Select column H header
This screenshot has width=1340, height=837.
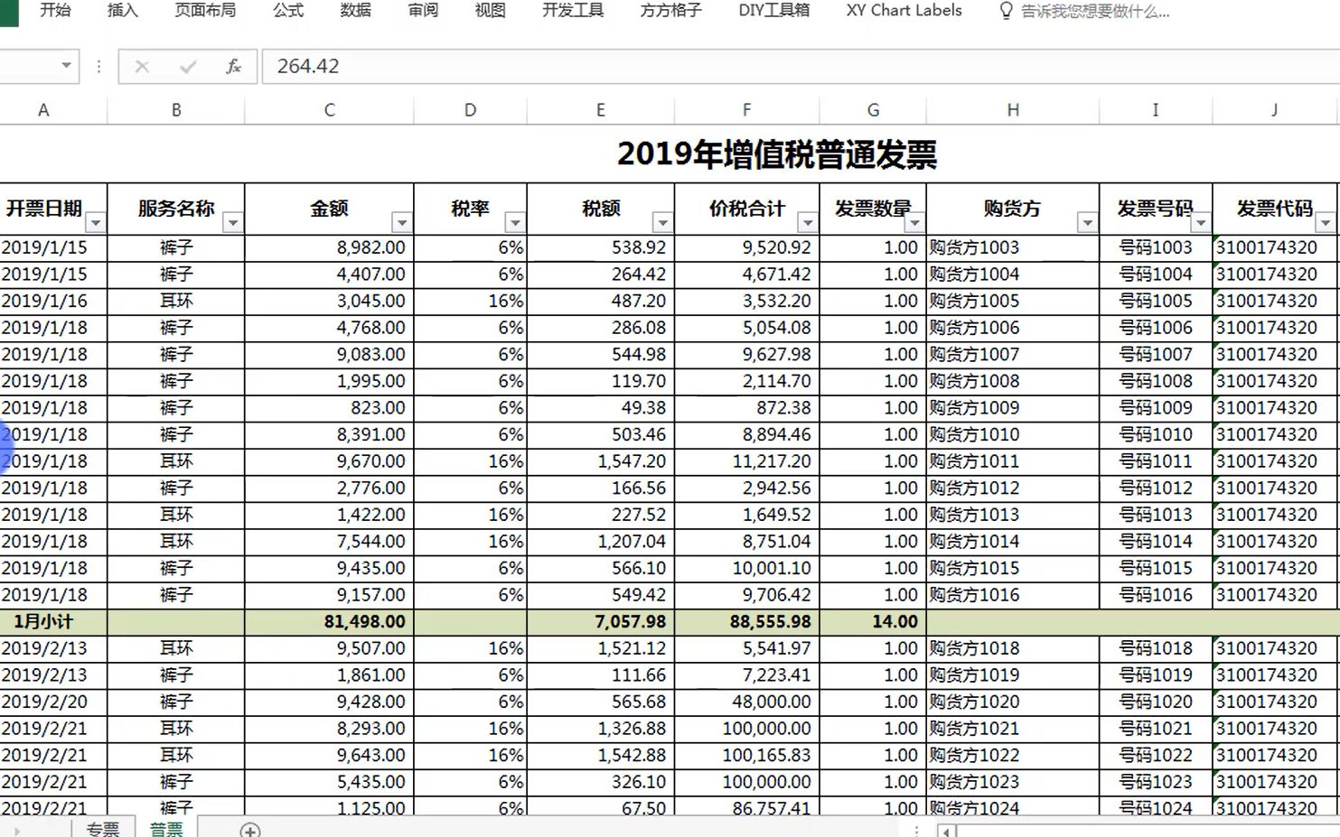coord(1013,110)
